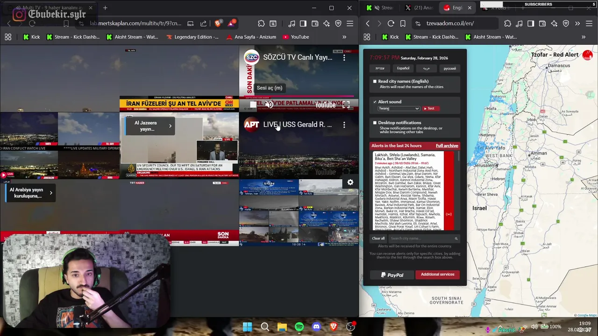Show more bookmarks in right browser
The width and height of the screenshot is (598, 336).
tap(584, 37)
